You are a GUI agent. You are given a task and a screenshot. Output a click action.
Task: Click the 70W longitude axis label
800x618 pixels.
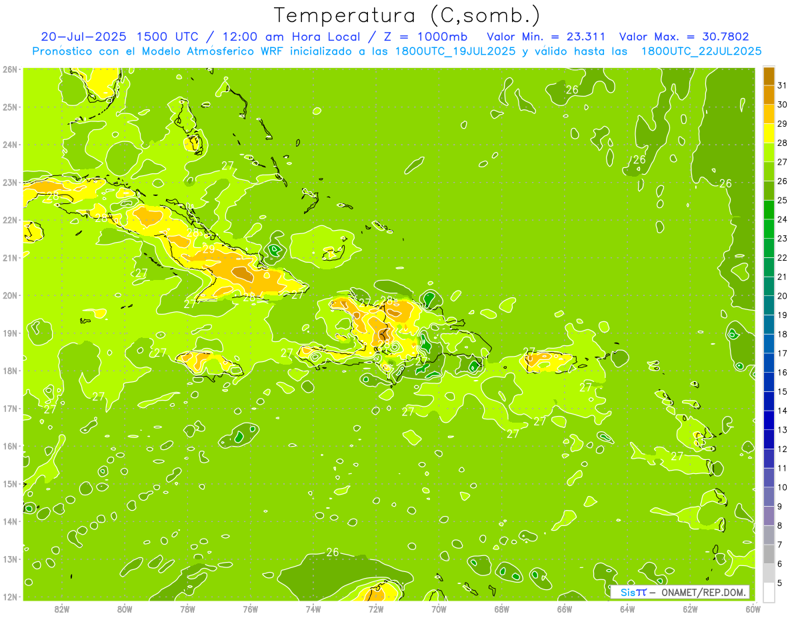click(x=439, y=609)
